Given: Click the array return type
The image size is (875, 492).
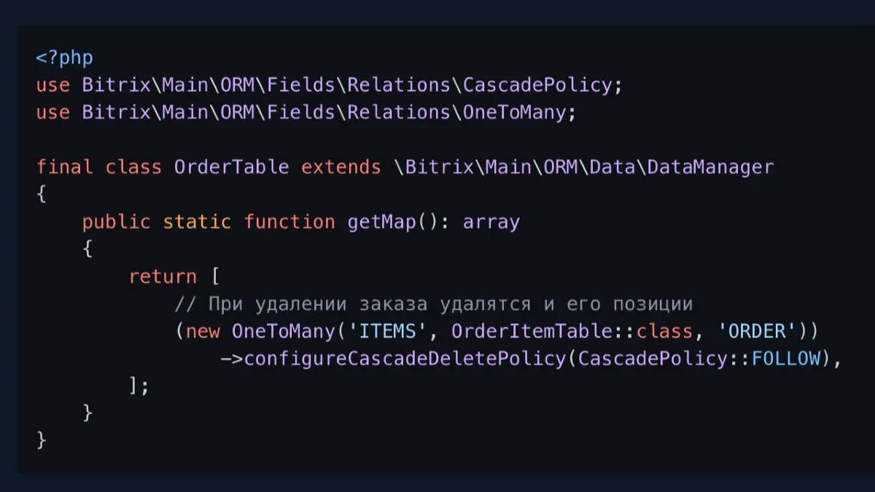Looking at the screenshot, I should tap(491, 222).
